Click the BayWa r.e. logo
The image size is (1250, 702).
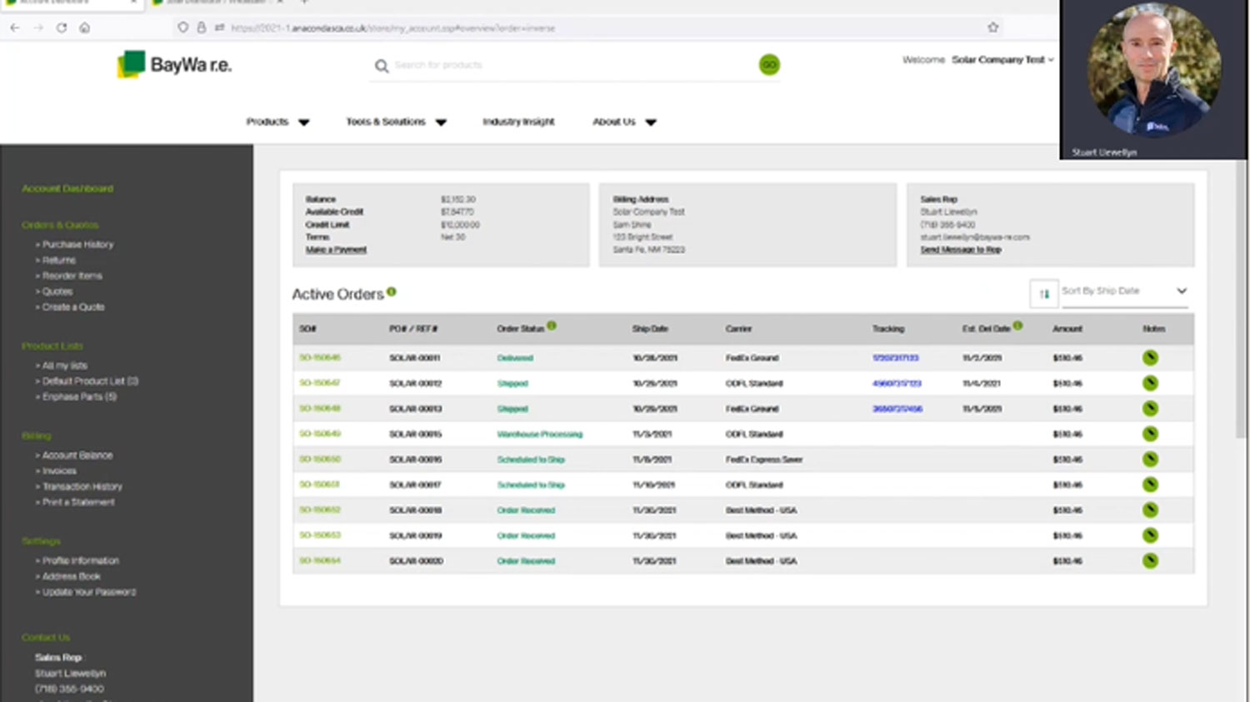click(174, 64)
